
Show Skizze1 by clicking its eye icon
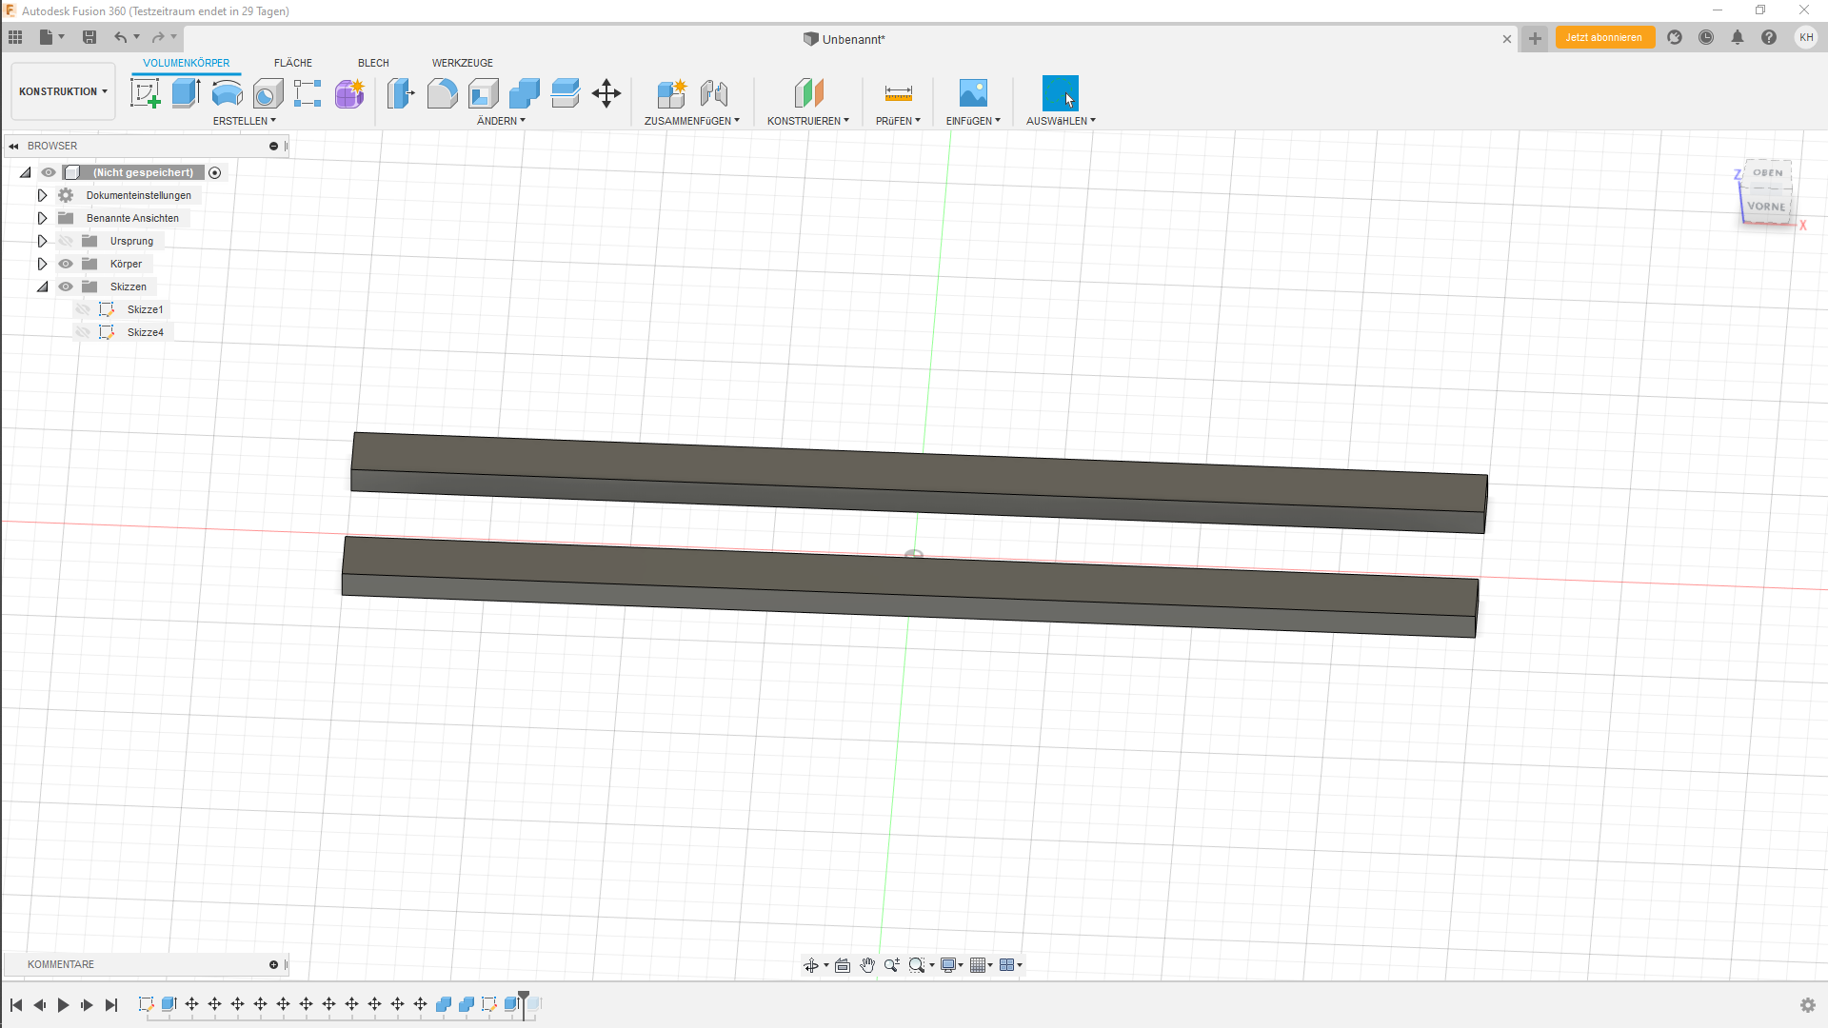[81, 308]
